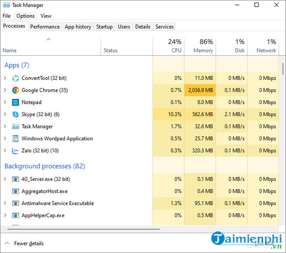
Task: Click Skype's 562.6 MB memory cell
Action: [x=200, y=114]
